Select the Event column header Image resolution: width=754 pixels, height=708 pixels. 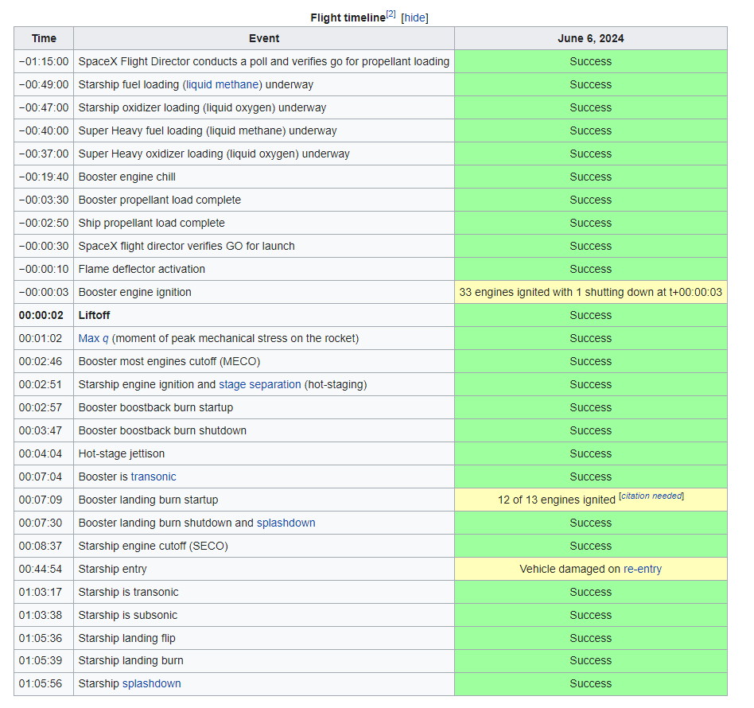263,38
